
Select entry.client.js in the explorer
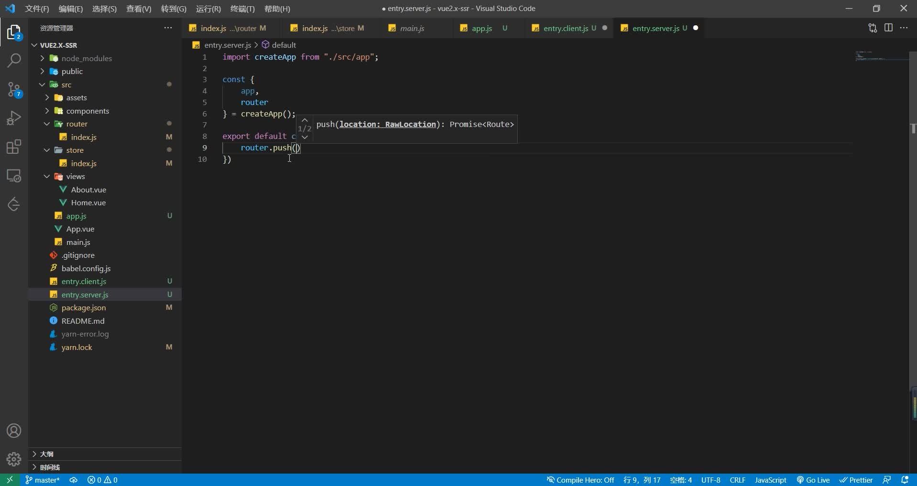84,281
